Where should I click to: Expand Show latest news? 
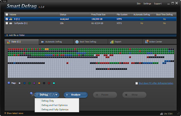(x=14, y=113)
